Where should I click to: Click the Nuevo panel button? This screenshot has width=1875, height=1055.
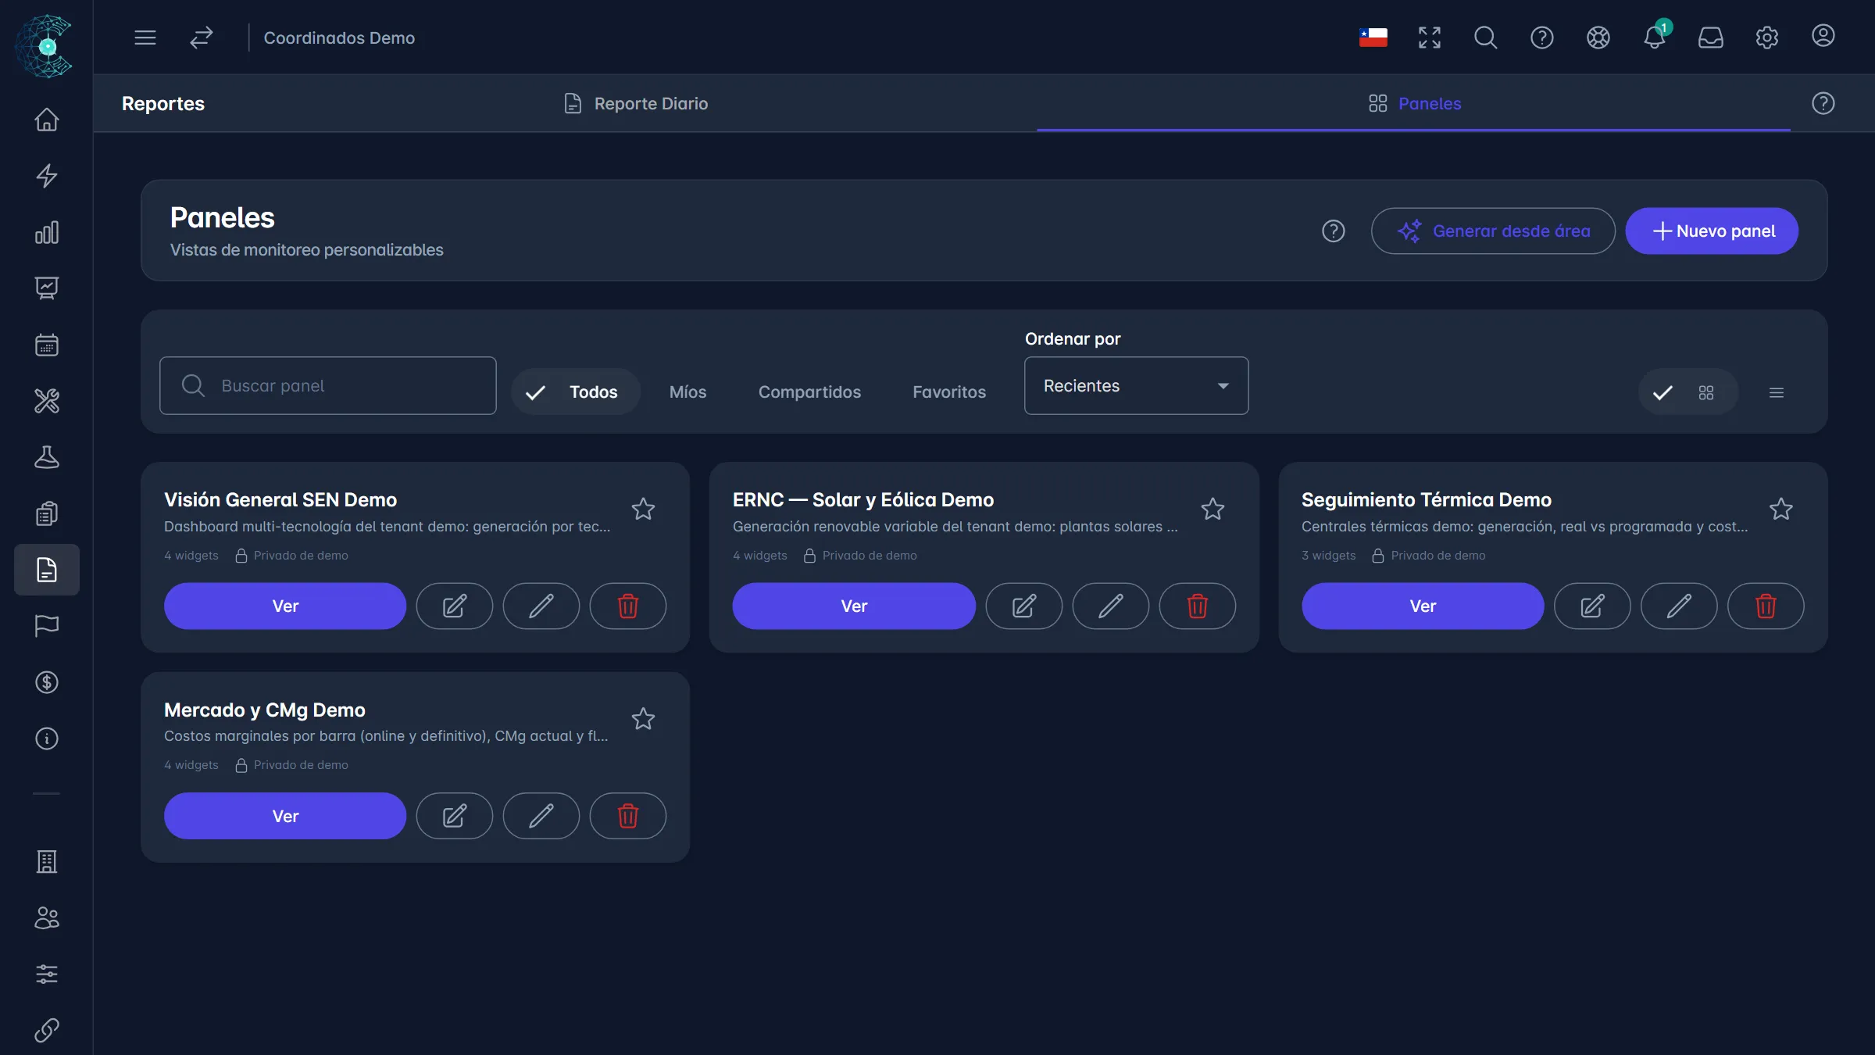[1712, 231]
